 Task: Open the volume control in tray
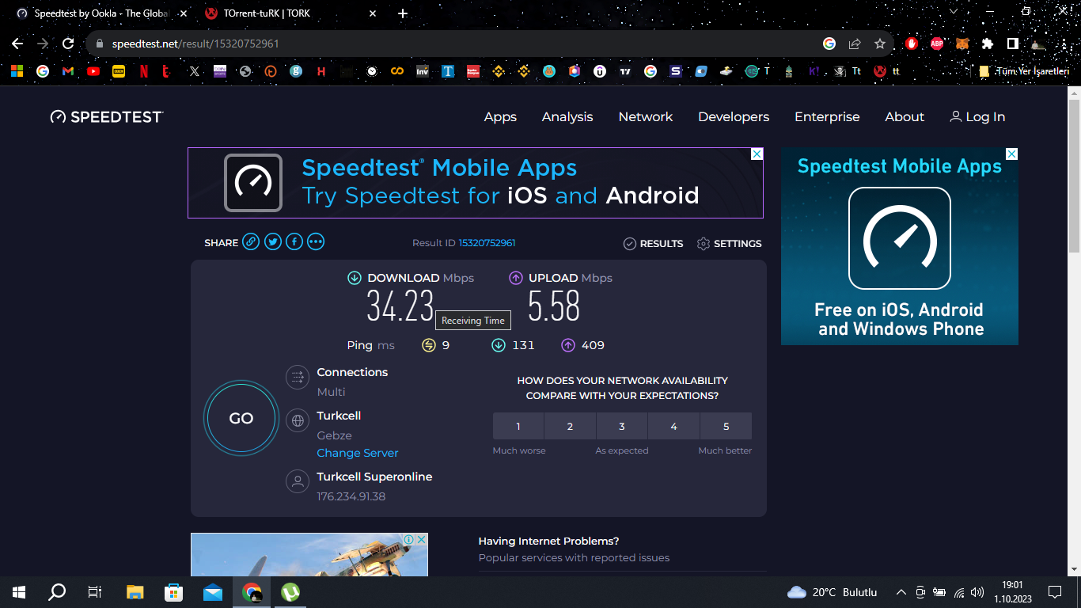click(x=977, y=592)
